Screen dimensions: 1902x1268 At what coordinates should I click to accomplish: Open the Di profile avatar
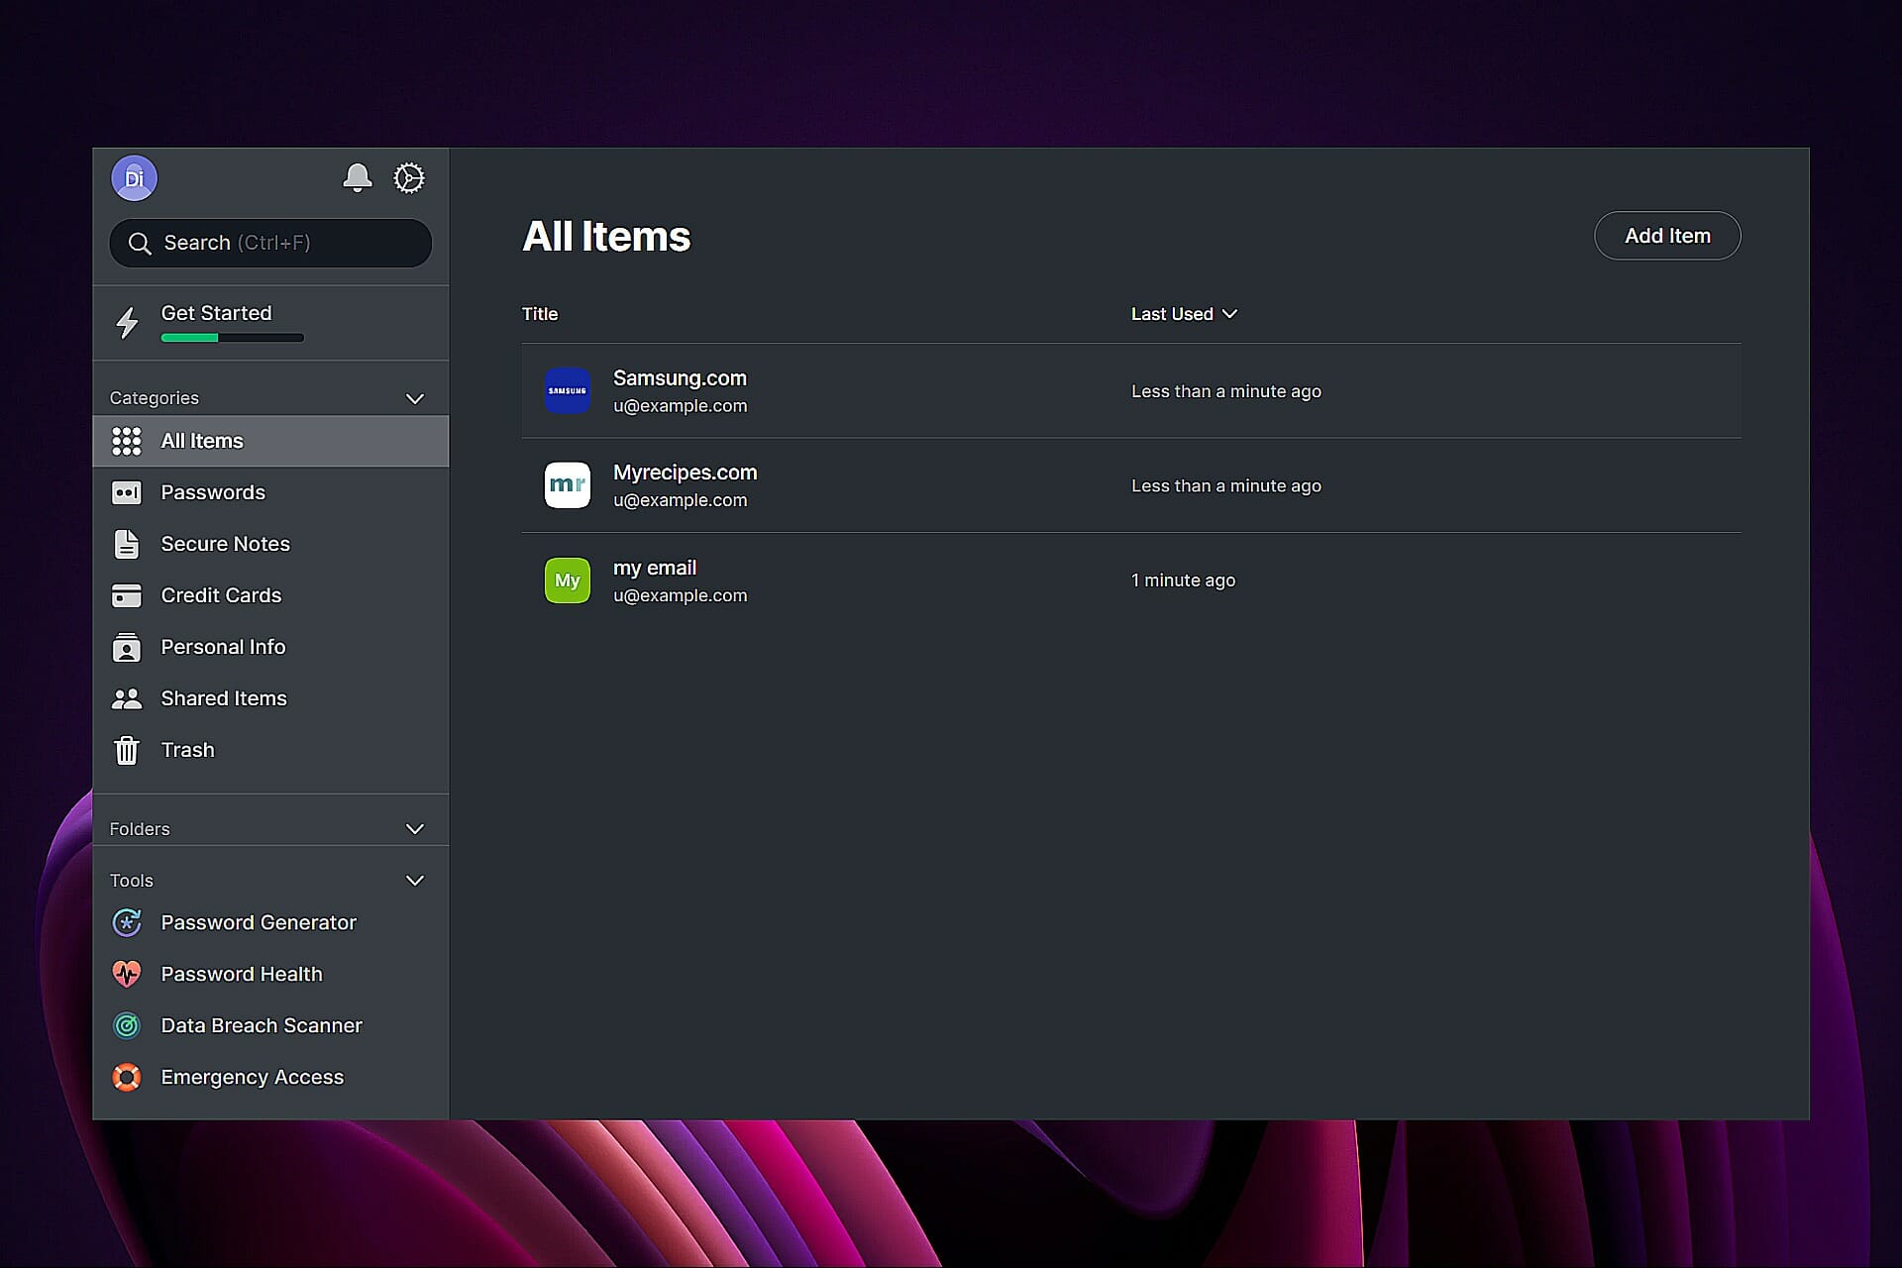[x=134, y=178]
